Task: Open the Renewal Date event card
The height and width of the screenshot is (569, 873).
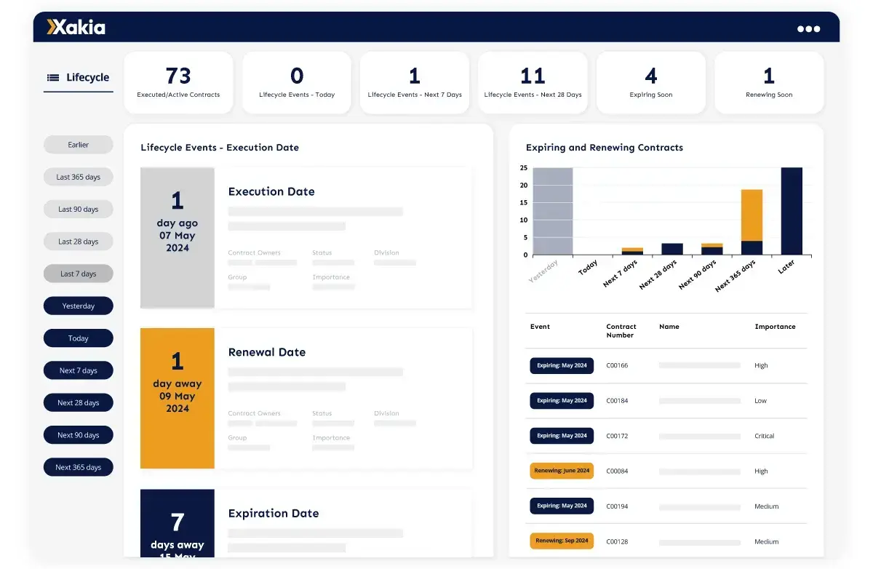Action: coord(306,398)
